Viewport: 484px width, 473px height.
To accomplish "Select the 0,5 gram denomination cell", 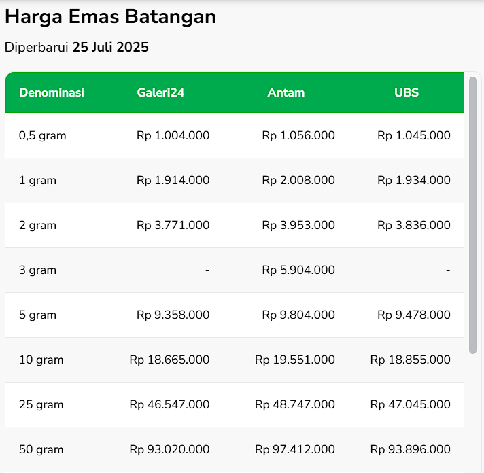I will point(43,135).
